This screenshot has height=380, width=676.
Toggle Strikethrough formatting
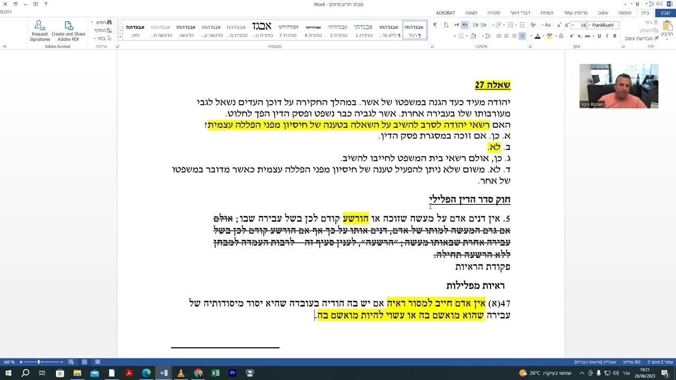[x=588, y=36]
